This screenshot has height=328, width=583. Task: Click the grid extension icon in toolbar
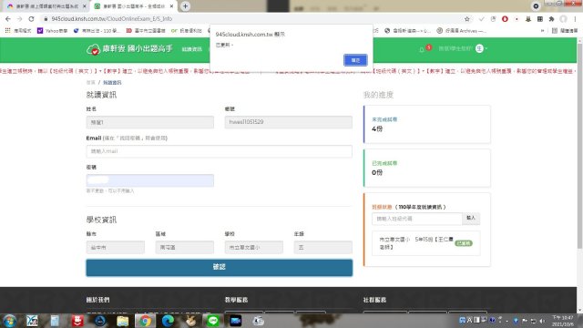point(540,18)
